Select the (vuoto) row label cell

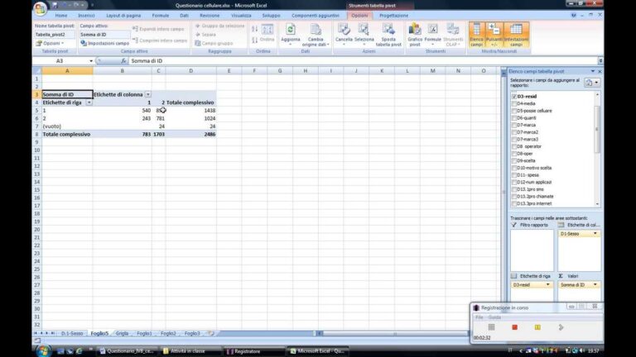pos(67,126)
